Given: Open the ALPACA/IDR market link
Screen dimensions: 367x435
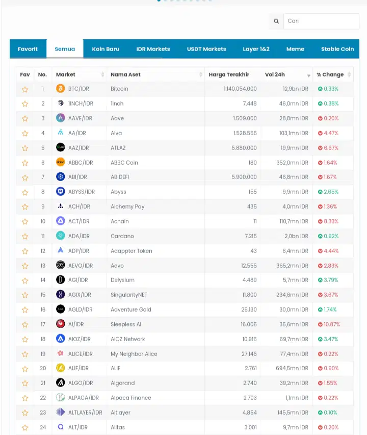Looking at the screenshot, I should click(x=84, y=398).
